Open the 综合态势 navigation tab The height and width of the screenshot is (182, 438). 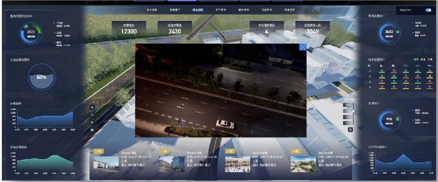(152, 10)
